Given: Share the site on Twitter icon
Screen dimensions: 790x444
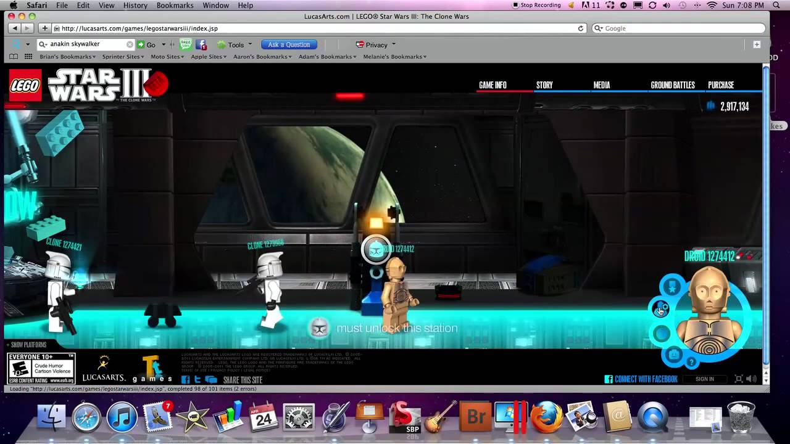Looking at the screenshot, I should 197,380.
